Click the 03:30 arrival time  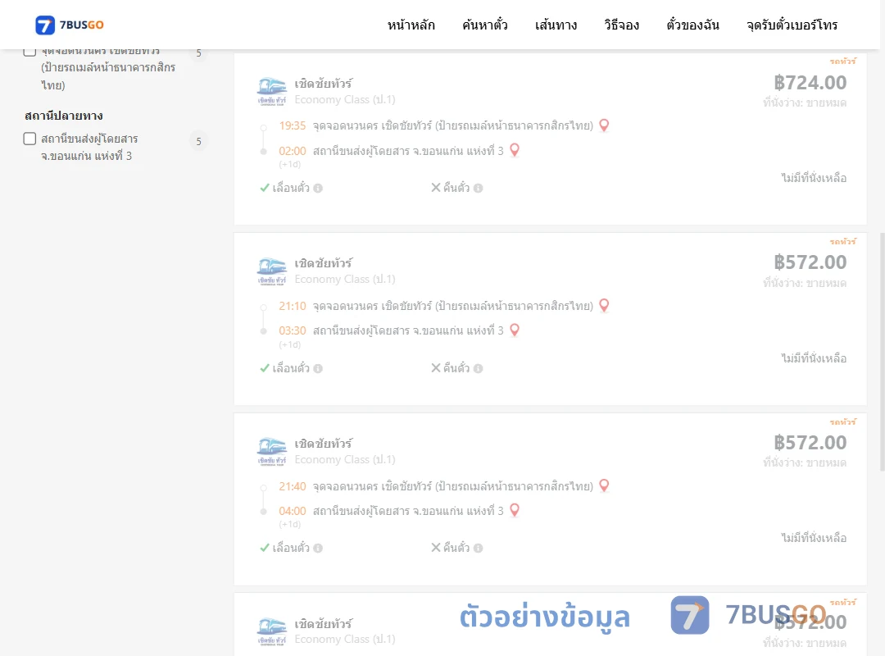[293, 330]
